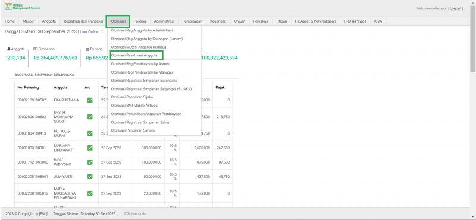Click the Simpanan money icon in summary
Viewport: 476px width, 220px height.
(x=35, y=49)
